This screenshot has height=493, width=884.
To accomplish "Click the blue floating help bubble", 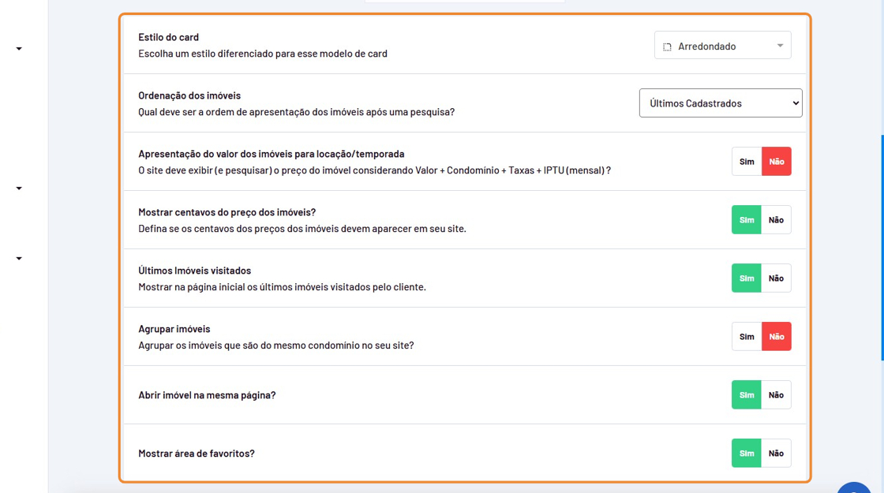I will [854, 487].
